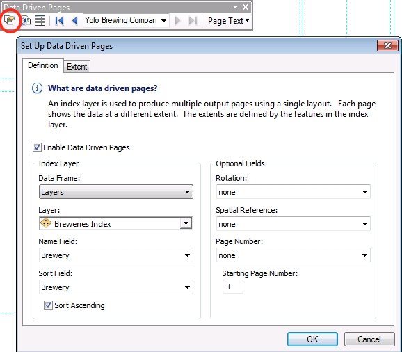
Task: Confirm settings with the OK button
Action: pyautogui.click(x=312, y=339)
